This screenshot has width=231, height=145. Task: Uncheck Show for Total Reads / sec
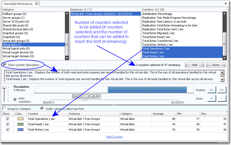[x=8, y=124]
